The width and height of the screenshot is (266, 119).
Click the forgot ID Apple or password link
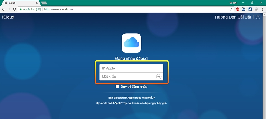tap(131, 98)
